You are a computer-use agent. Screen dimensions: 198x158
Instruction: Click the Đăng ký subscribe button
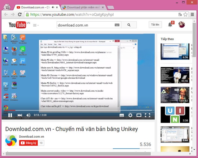tap(28, 143)
